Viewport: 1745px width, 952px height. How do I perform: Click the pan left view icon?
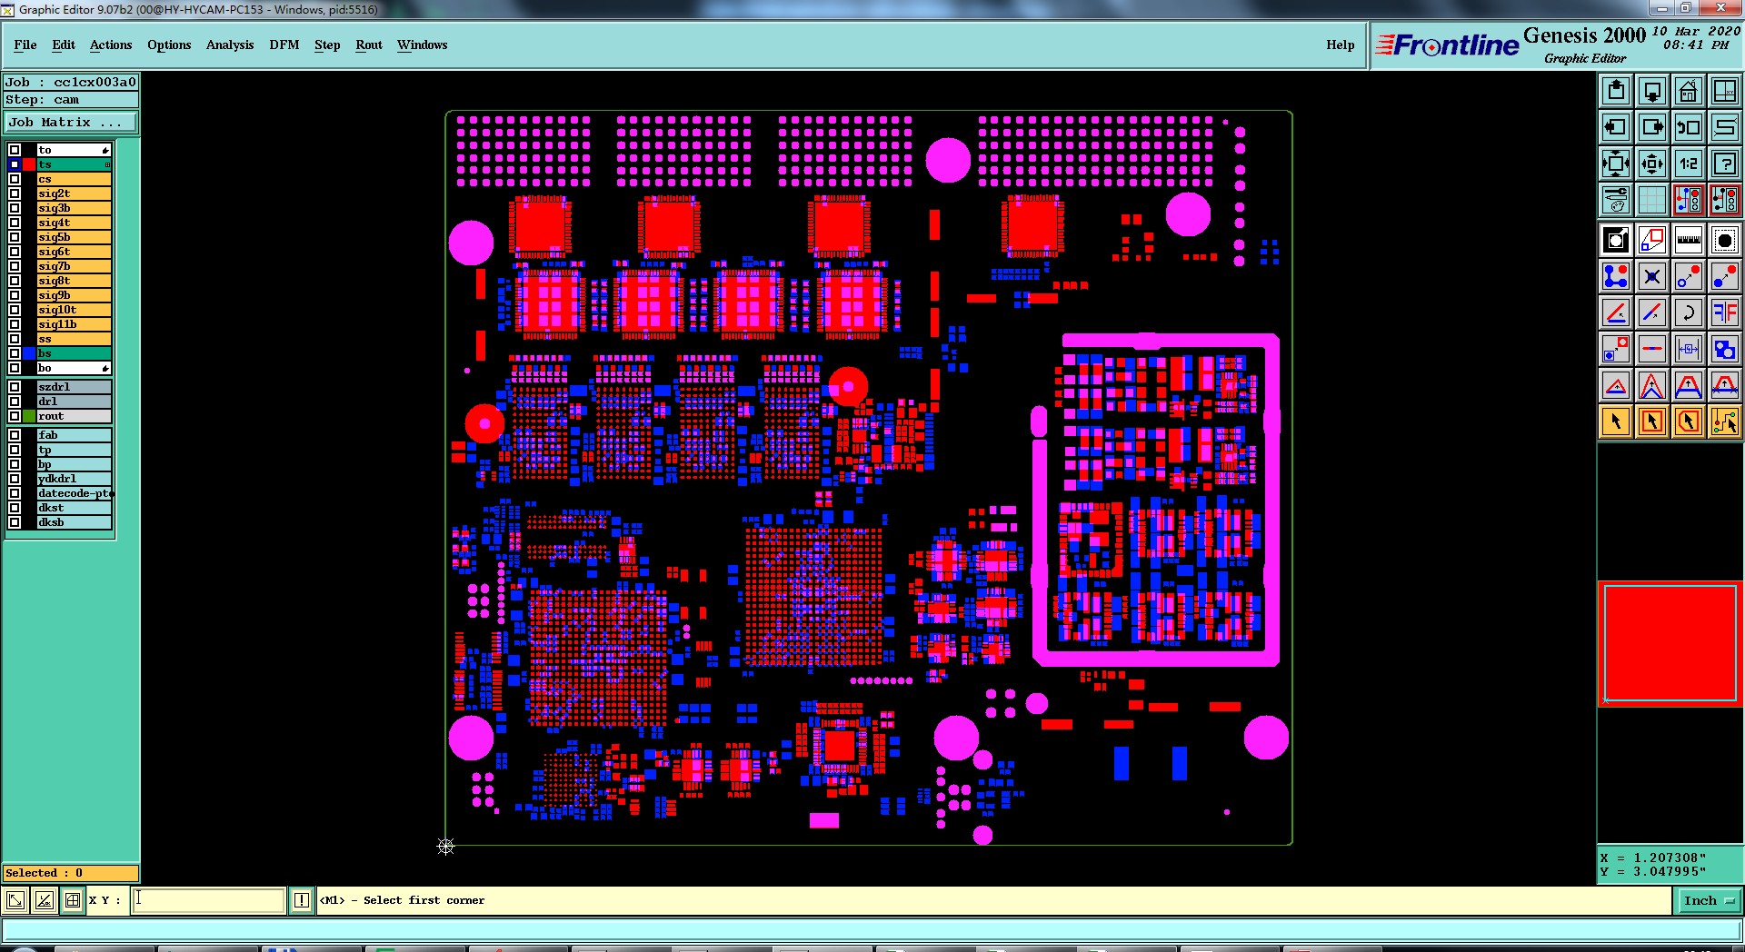1616,127
